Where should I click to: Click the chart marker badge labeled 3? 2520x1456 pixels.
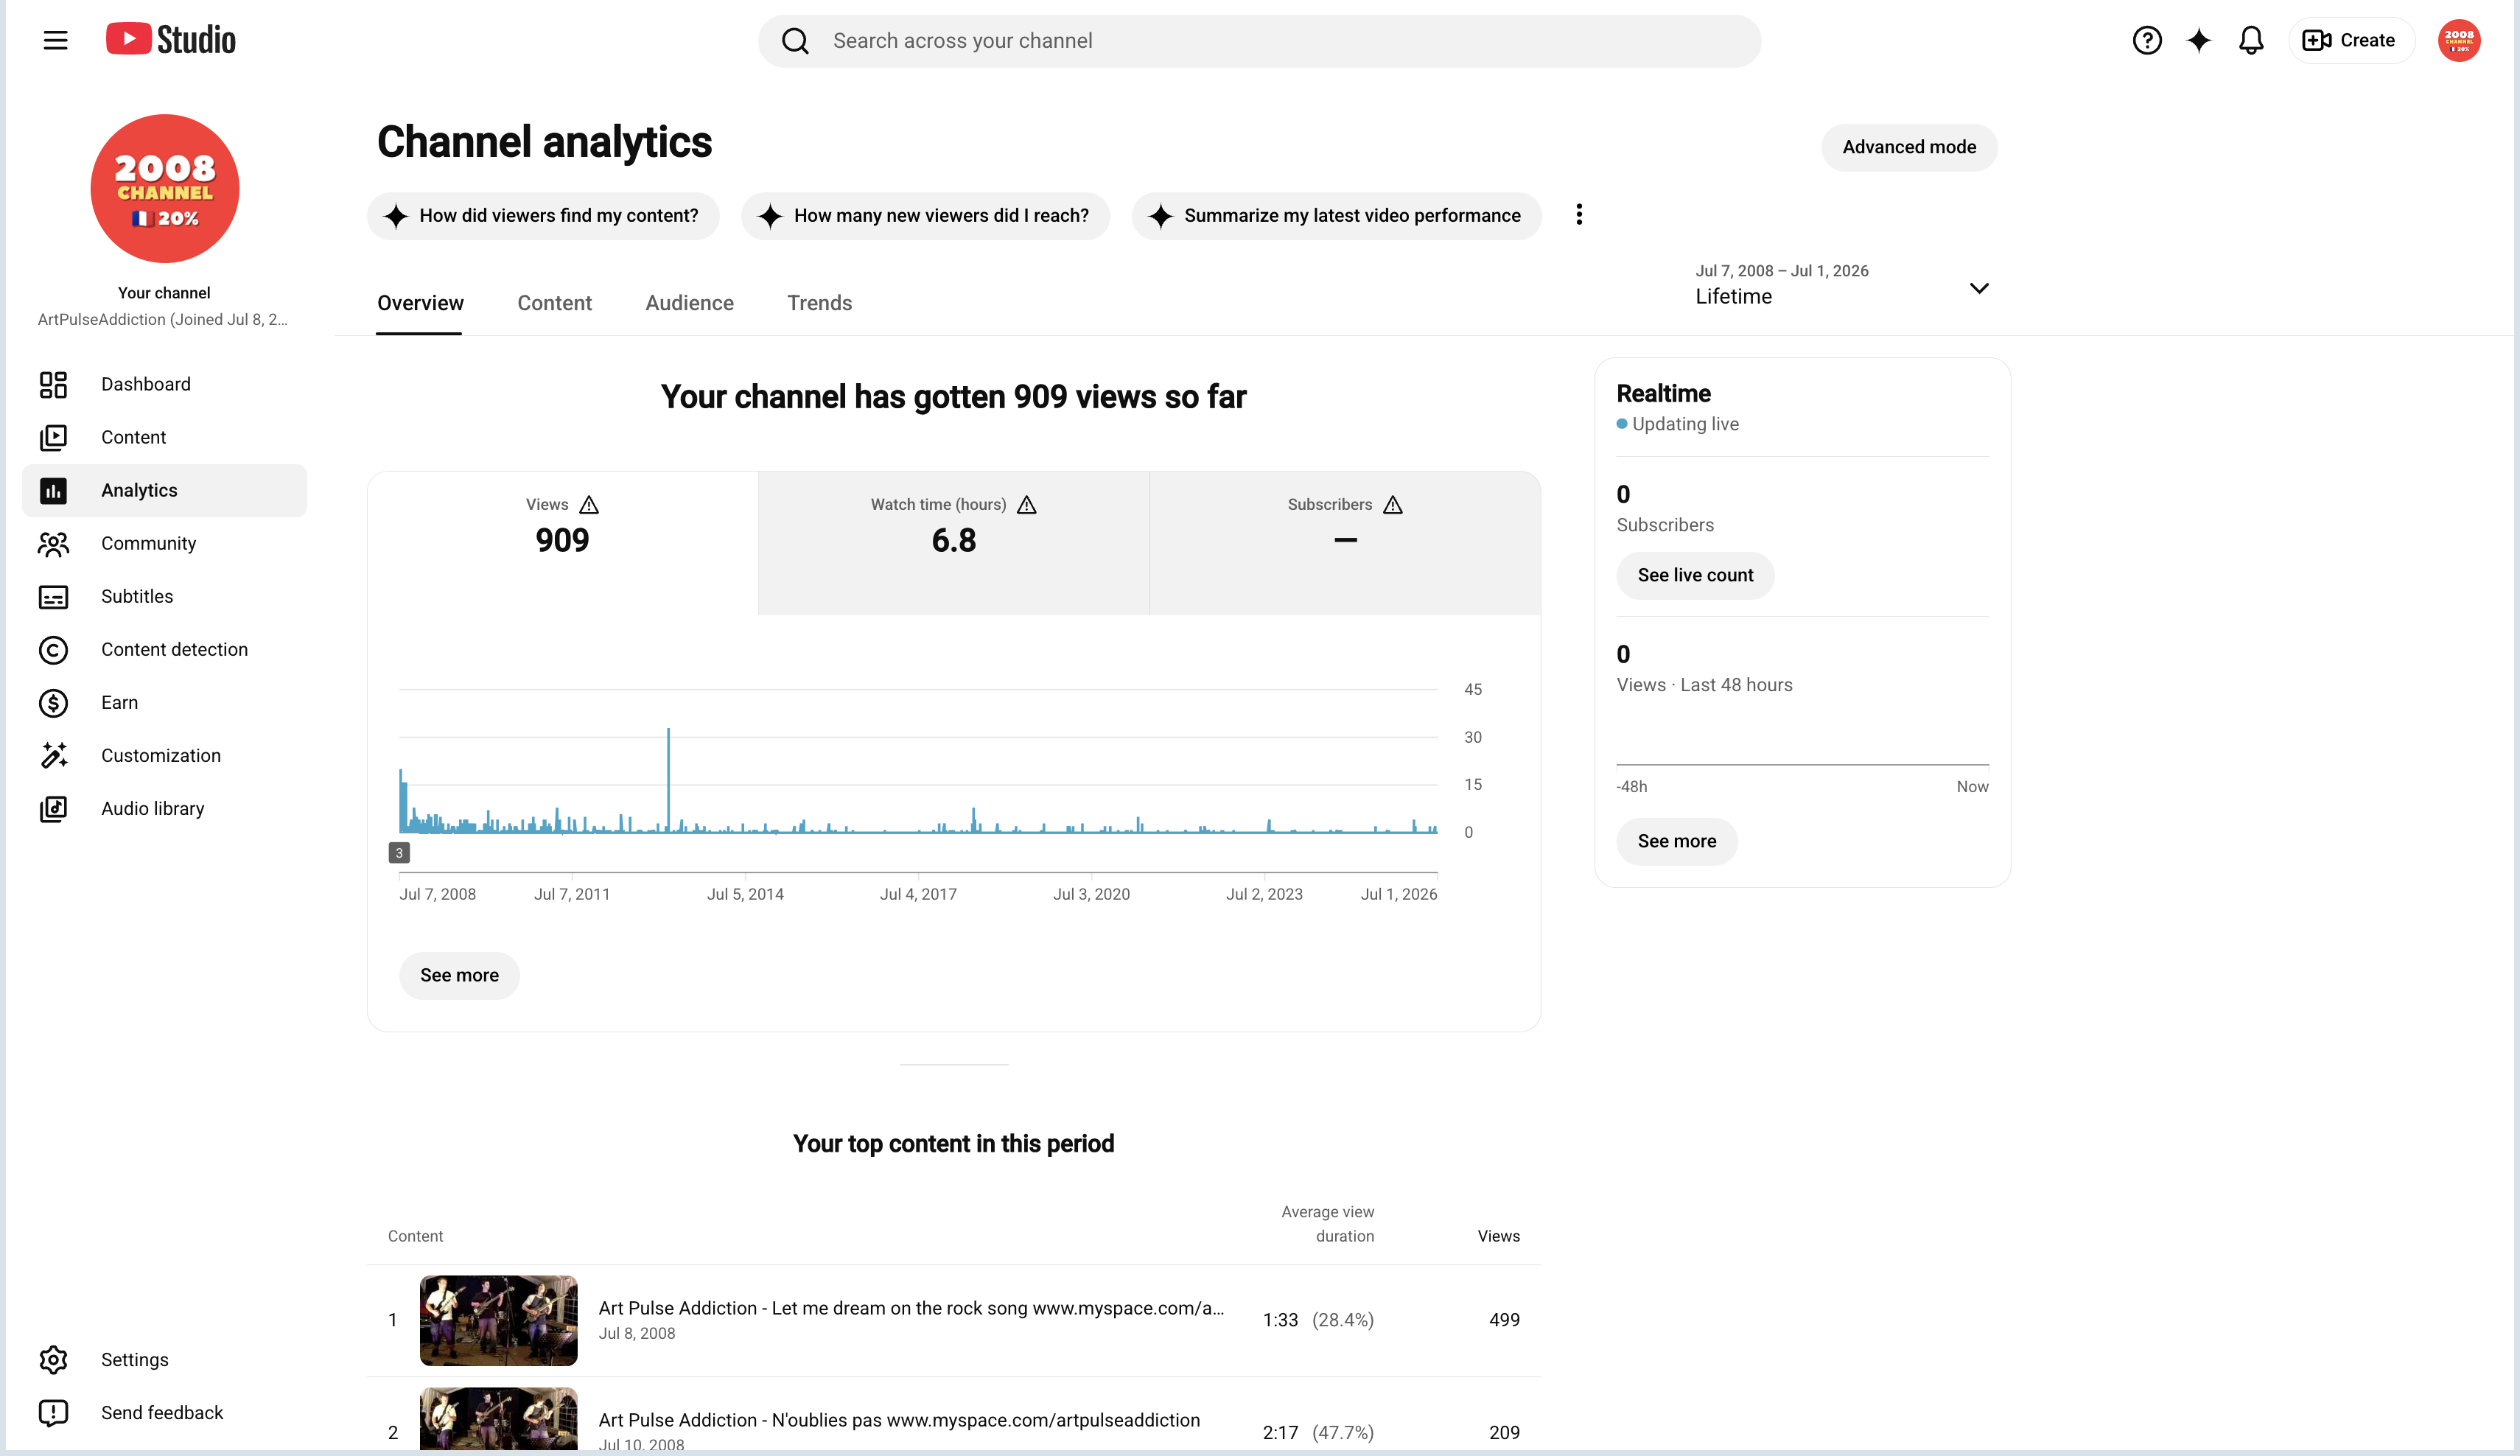(399, 853)
